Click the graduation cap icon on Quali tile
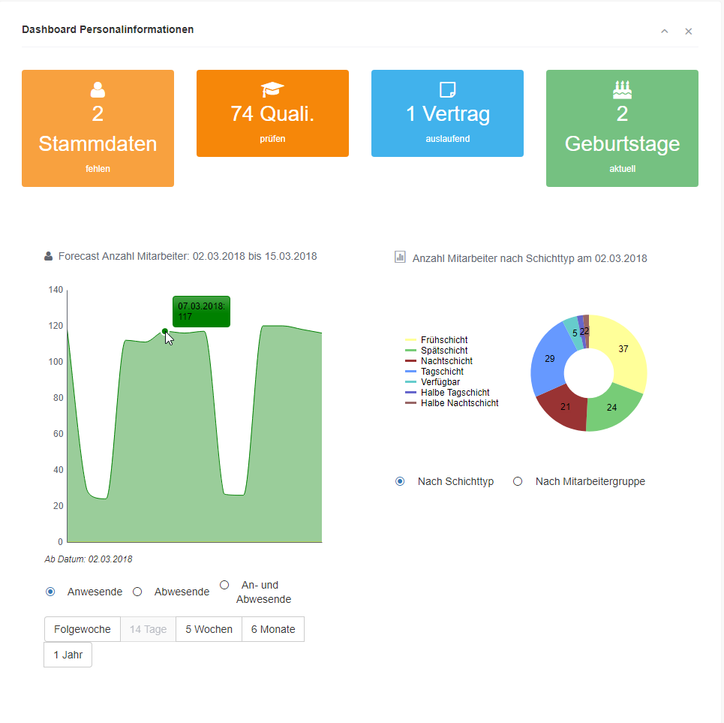 (272, 89)
